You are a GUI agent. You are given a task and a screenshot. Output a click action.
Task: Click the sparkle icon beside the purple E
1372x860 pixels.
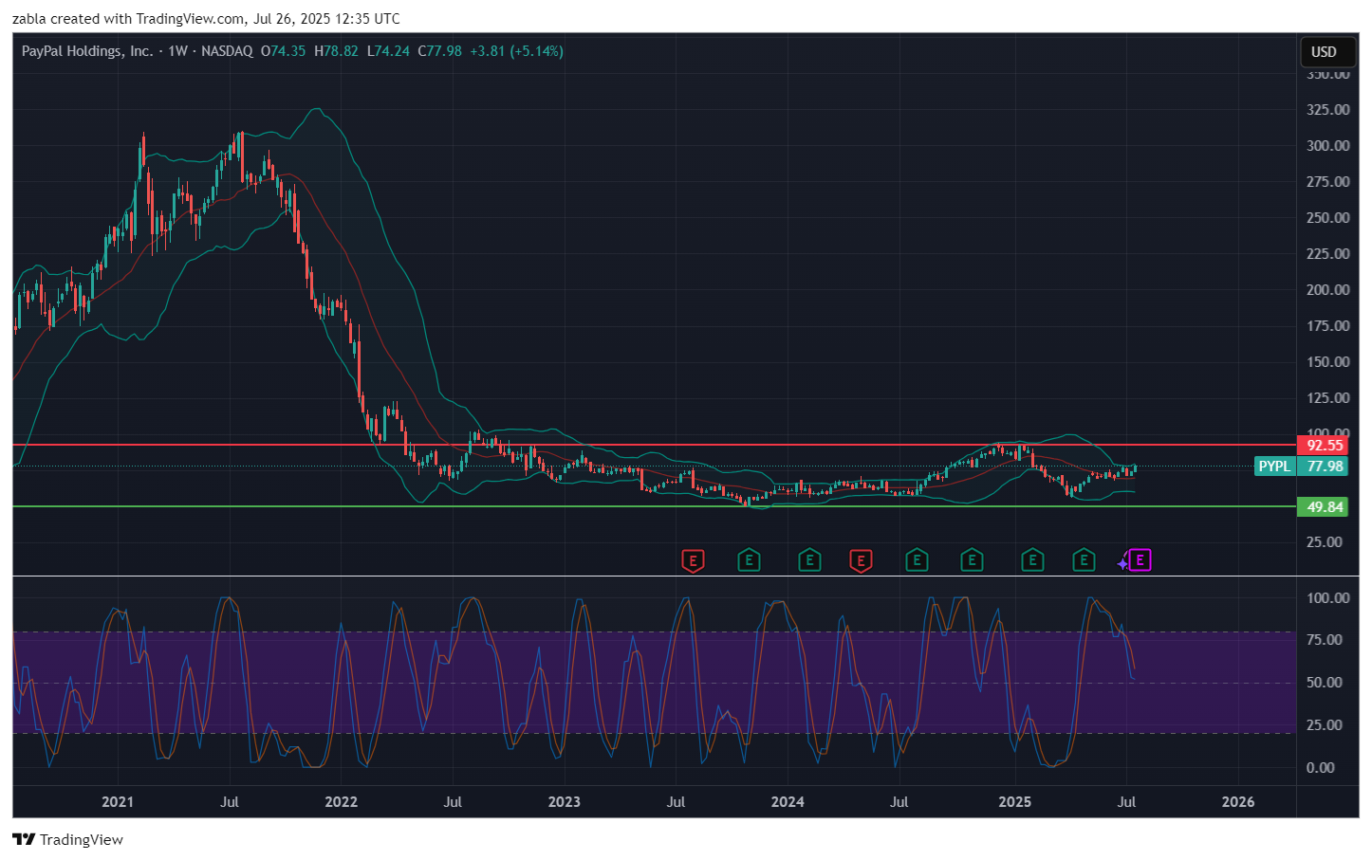tap(1122, 563)
